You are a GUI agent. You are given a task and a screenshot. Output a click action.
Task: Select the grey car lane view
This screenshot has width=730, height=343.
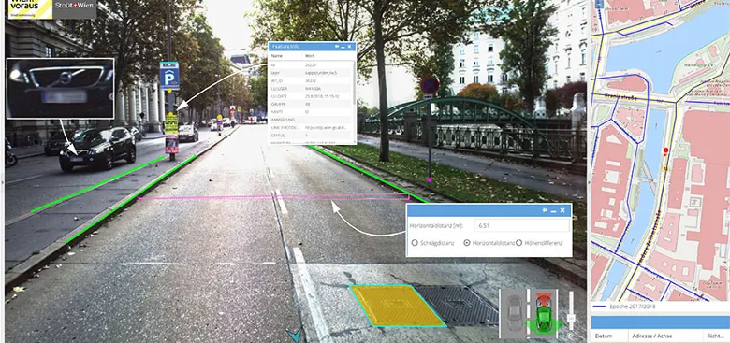pos(514,312)
